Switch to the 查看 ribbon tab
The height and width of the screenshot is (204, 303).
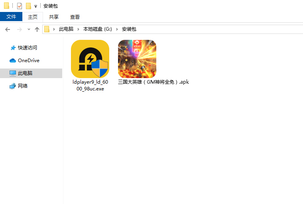click(x=75, y=17)
